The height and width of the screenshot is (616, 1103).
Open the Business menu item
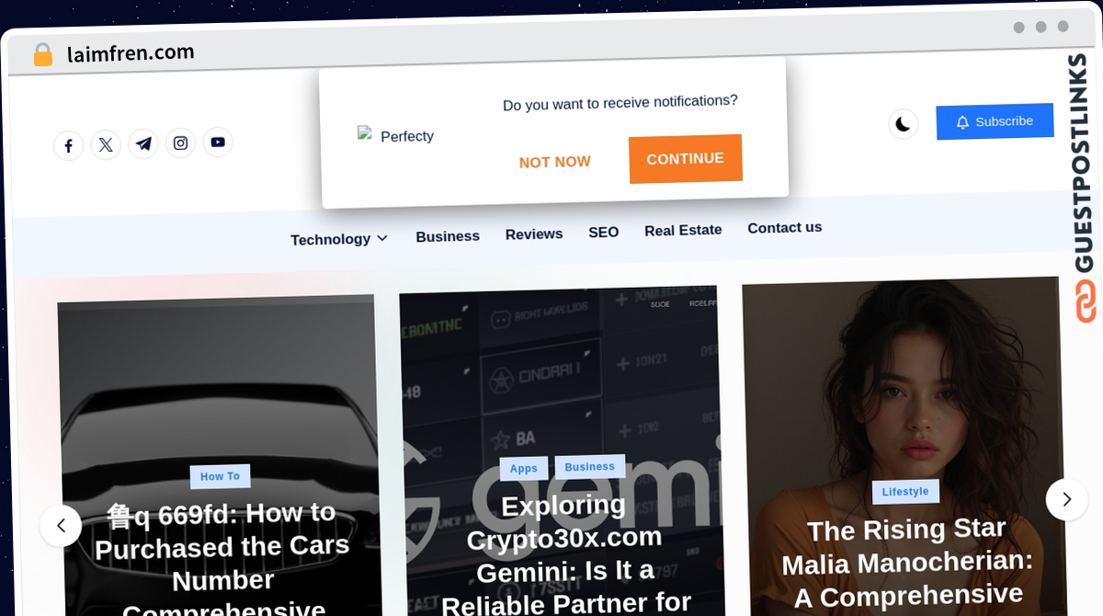click(x=448, y=236)
